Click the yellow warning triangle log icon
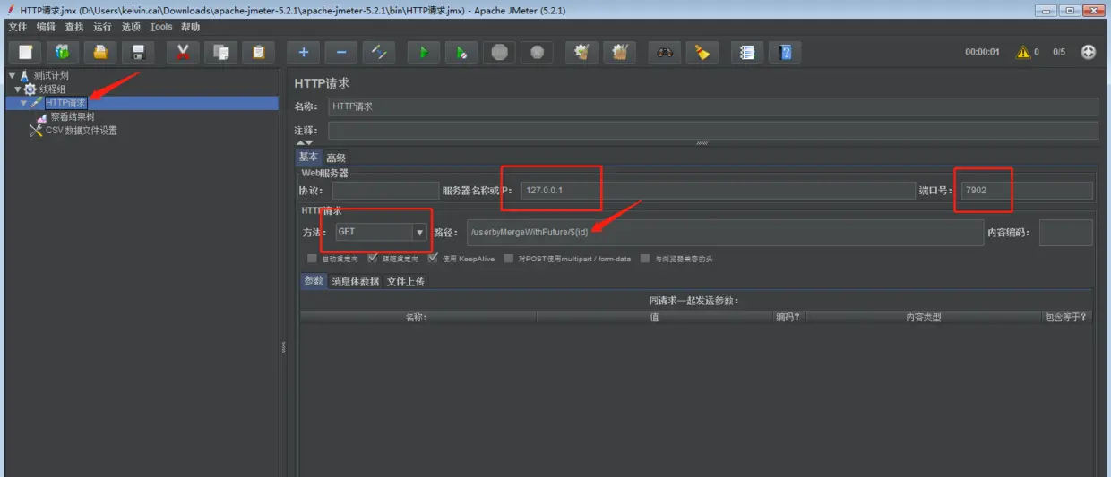This screenshot has width=1111, height=477. 1022,52
